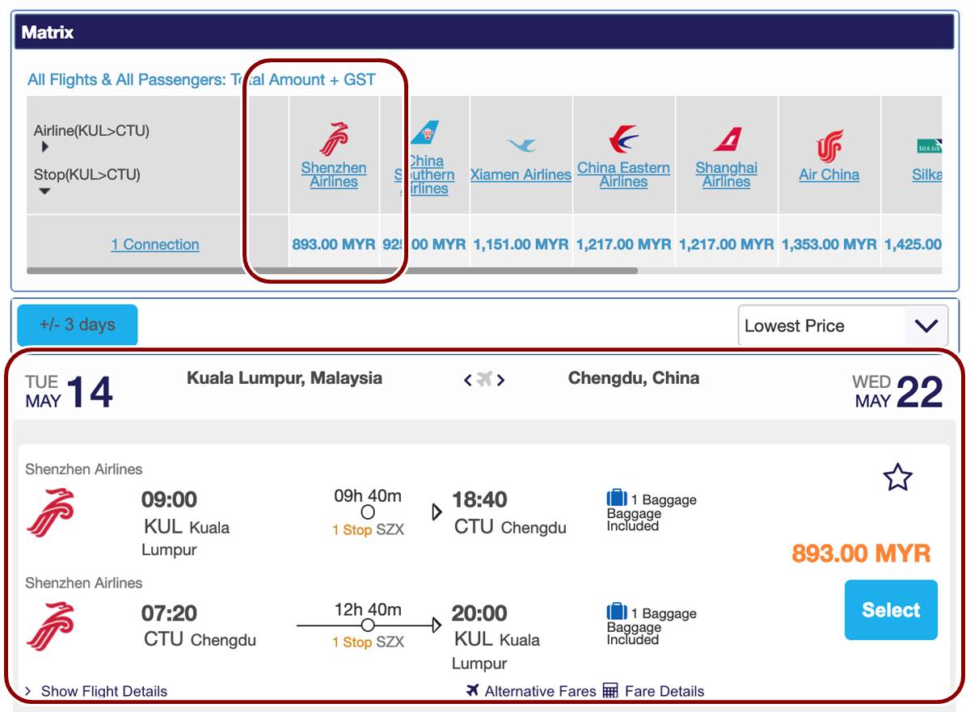This screenshot has height=712, width=970.
Task: Collapse the Stop(KUL>CTU) row arrow
Action: click(45, 192)
